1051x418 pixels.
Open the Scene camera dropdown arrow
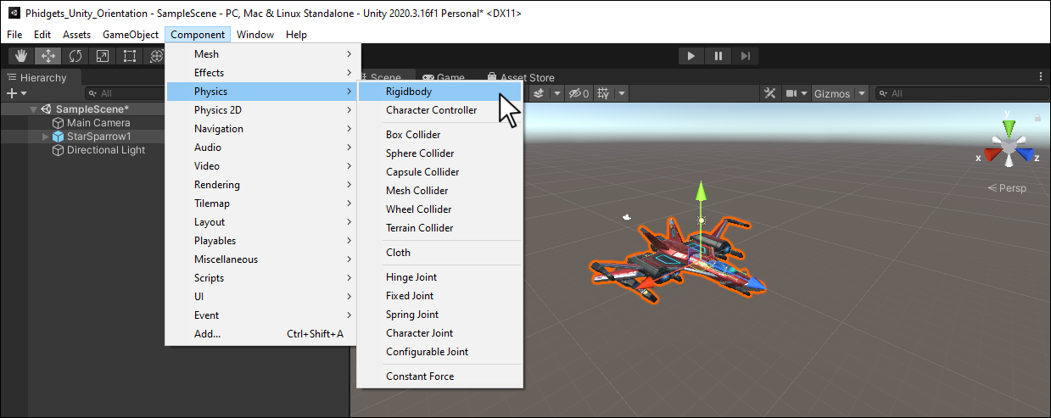click(804, 93)
